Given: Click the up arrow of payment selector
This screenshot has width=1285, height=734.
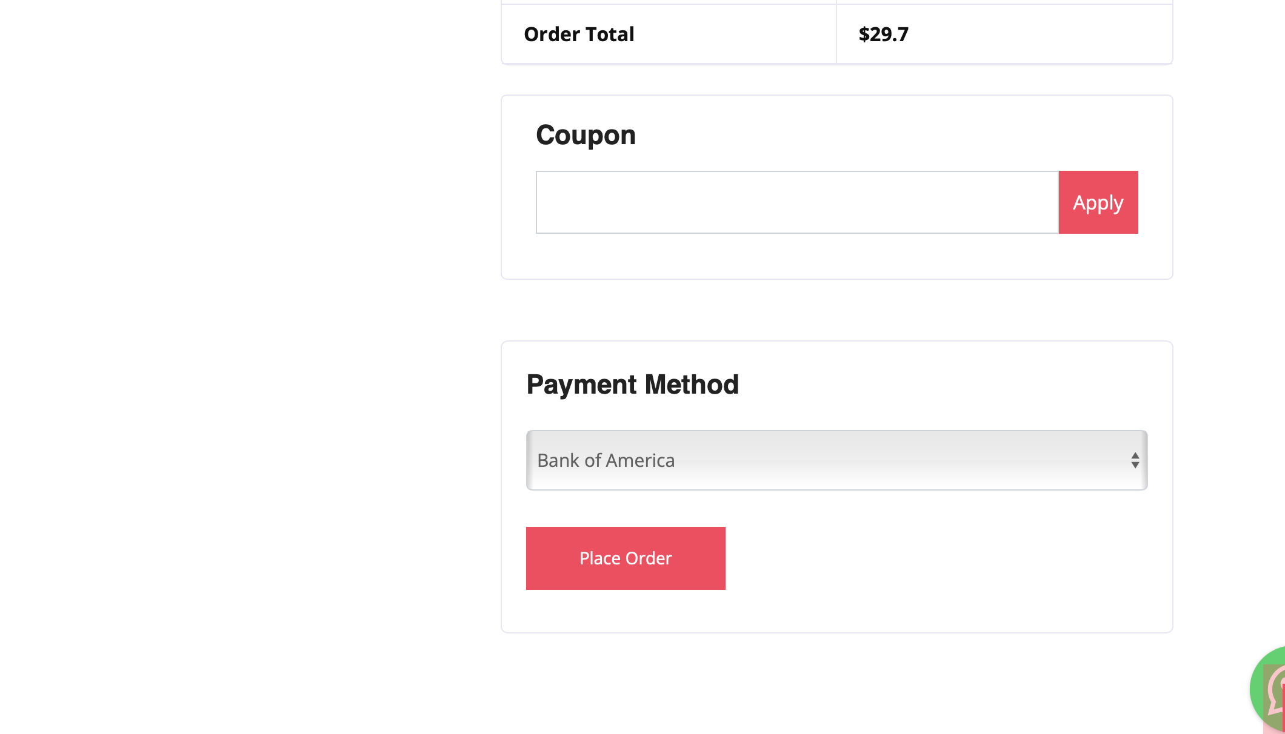Looking at the screenshot, I should (1135, 455).
